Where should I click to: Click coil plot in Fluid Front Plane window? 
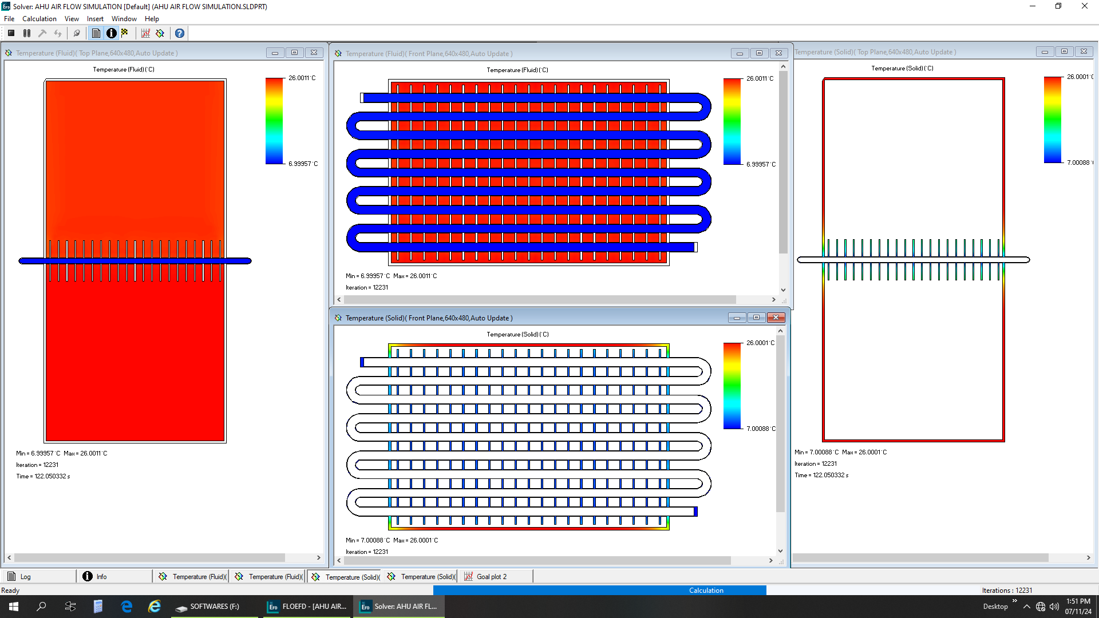click(x=529, y=172)
